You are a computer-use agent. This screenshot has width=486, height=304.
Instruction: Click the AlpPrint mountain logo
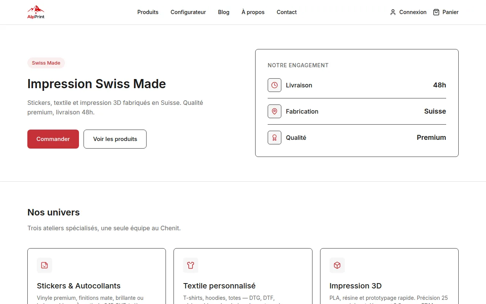point(36,12)
